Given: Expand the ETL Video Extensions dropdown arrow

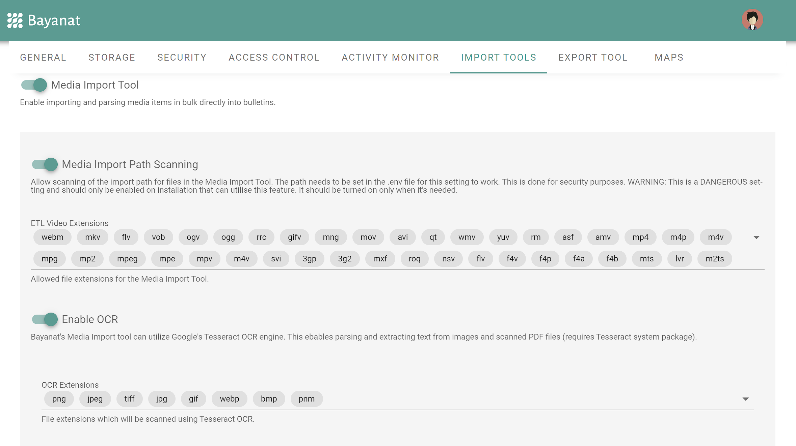Looking at the screenshot, I should tap(756, 237).
